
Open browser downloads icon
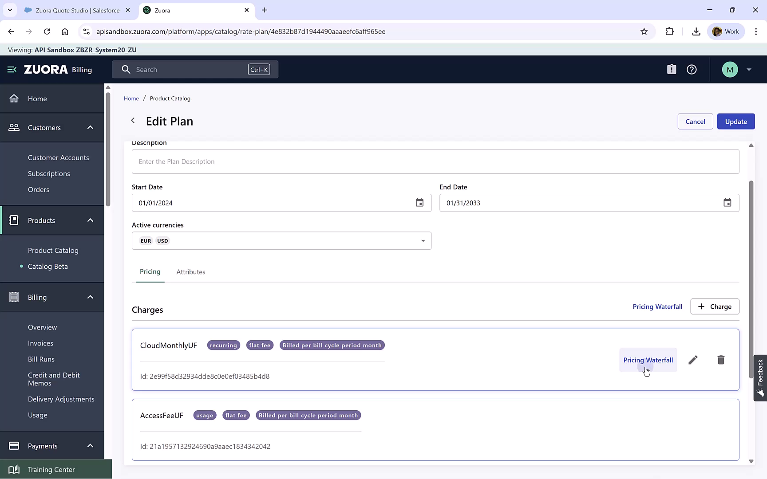696,31
